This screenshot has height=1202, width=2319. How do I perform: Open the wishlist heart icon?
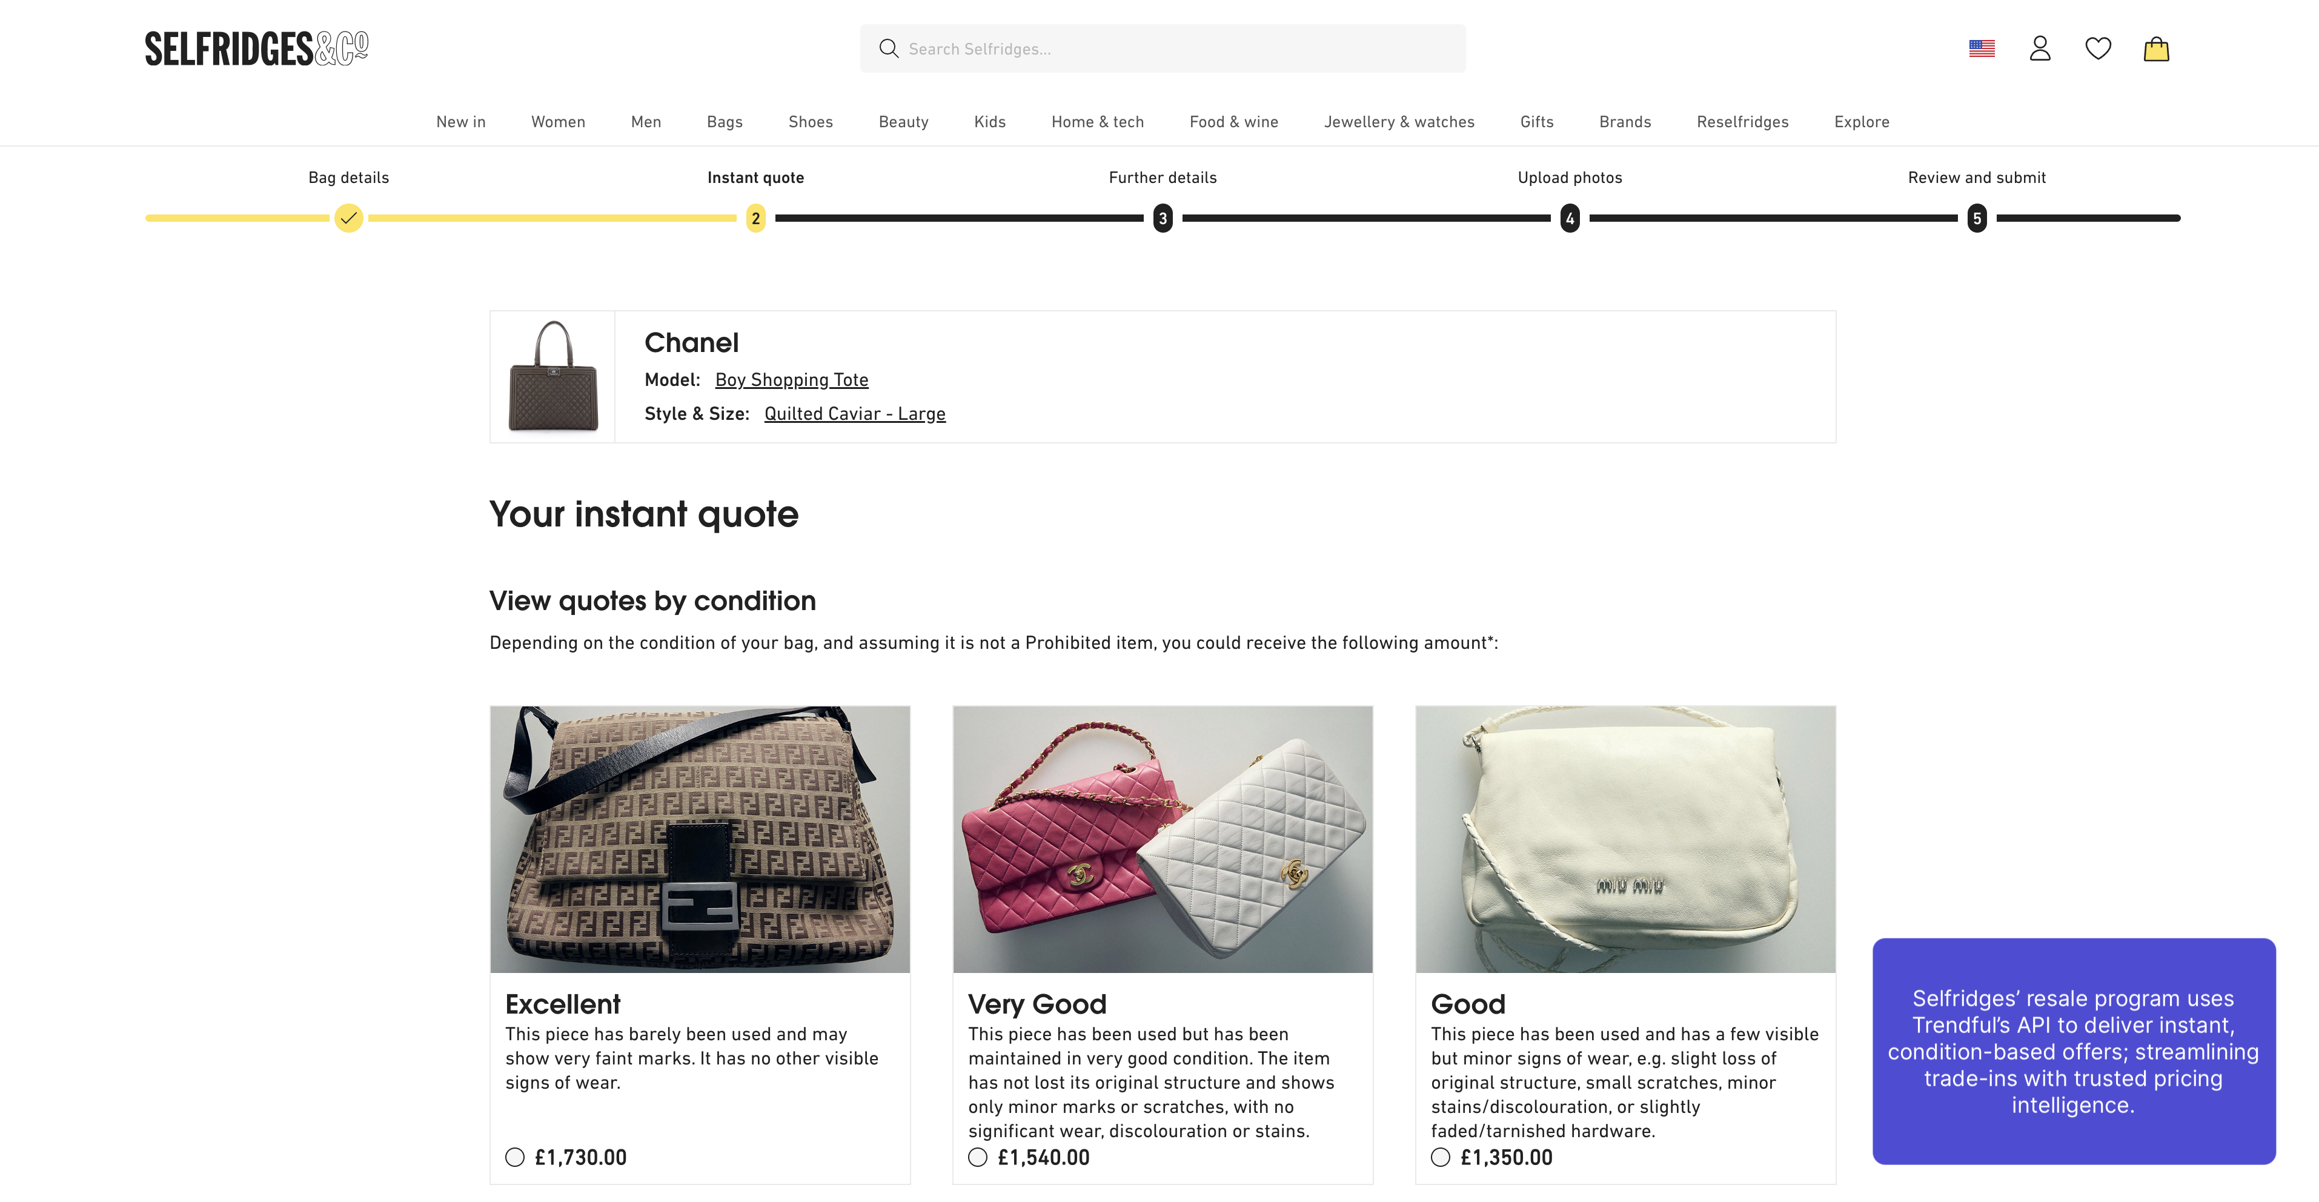pyautogui.click(x=2097, y=48)
